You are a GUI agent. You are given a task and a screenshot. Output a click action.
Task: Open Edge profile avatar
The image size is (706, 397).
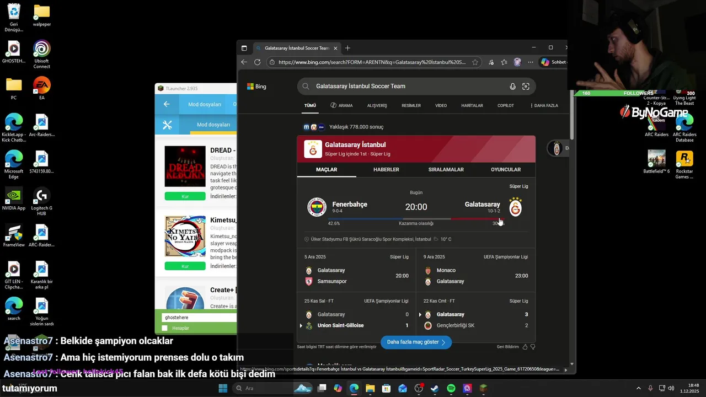(517, 62)
